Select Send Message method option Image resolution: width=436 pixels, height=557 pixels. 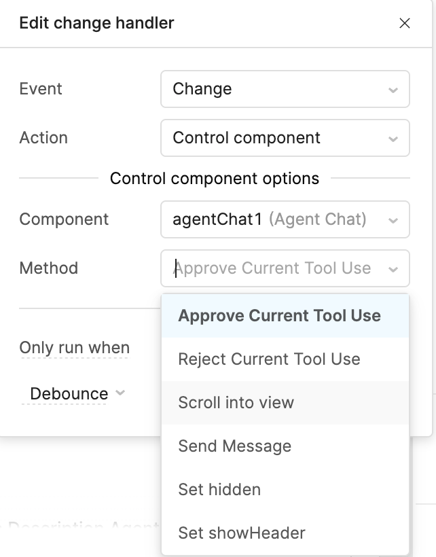234,446
